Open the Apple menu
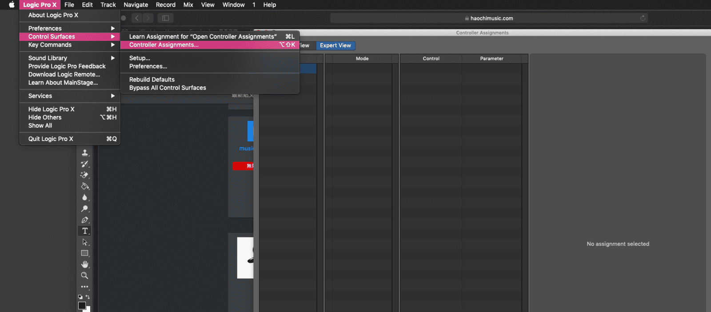Image resolution: width=711 pixels, height=312 pixels. 12,5
